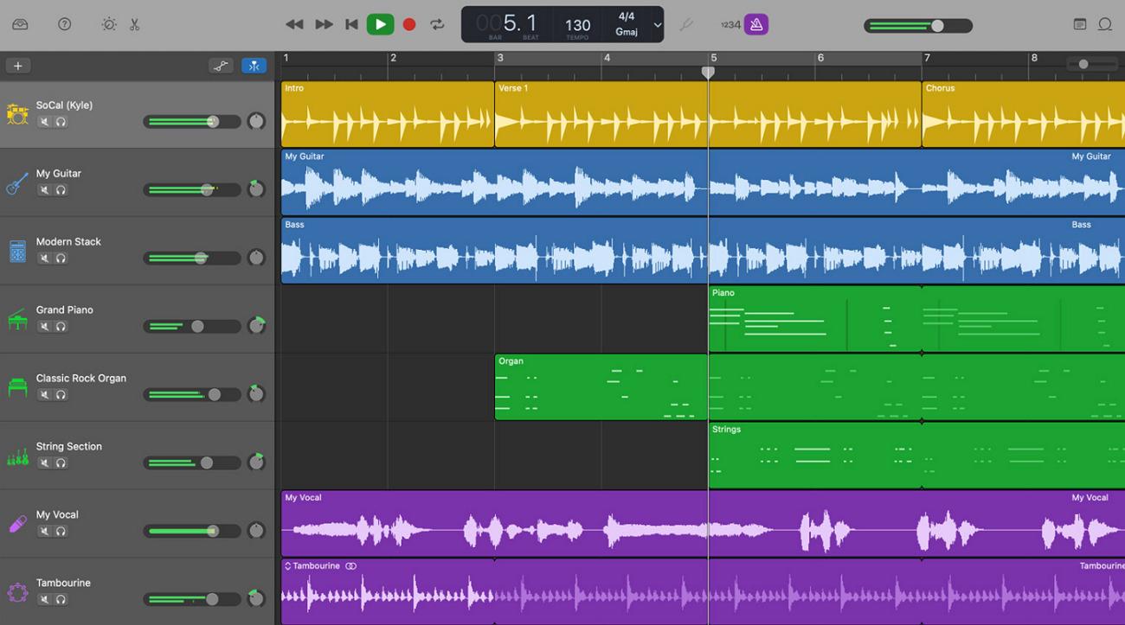Image resolution: width=1125 pixels, height=625 pixels.
Task: Open Quick Help question mark icon
Action: (x=64, y=24)
